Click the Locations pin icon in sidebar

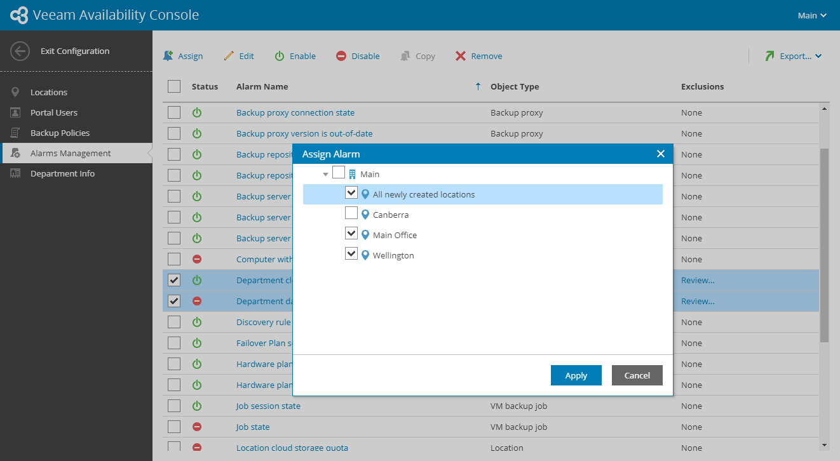[15, 92]
